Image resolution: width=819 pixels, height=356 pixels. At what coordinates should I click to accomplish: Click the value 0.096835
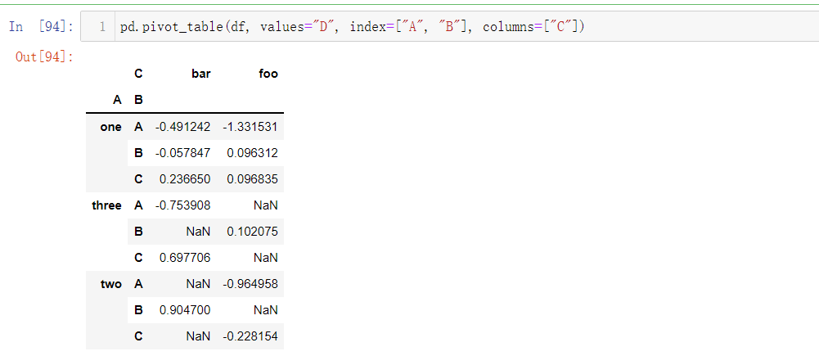click(252, 179)
